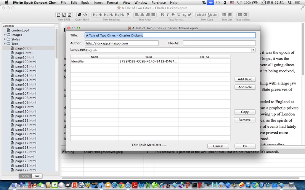This screenshot has height=190, width=305.
Task: Click the File-As input field
Action: click(219, 43)
